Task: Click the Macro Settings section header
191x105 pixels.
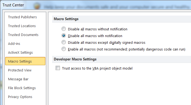Action: (66, 19)
